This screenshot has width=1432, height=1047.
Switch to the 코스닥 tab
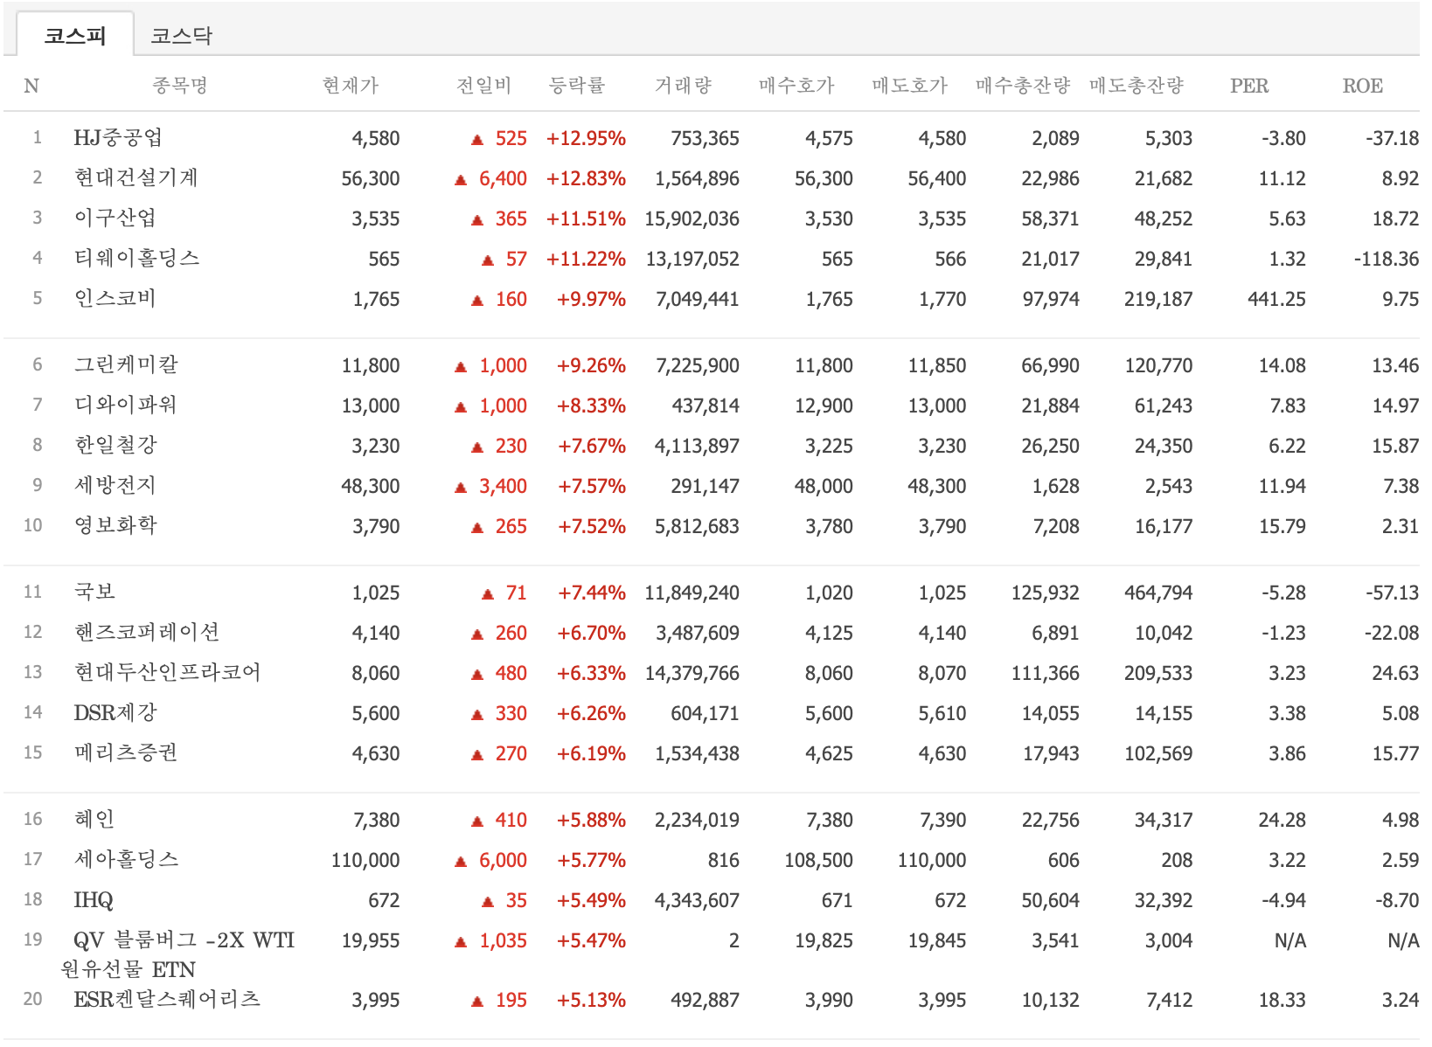click(181, 35)
